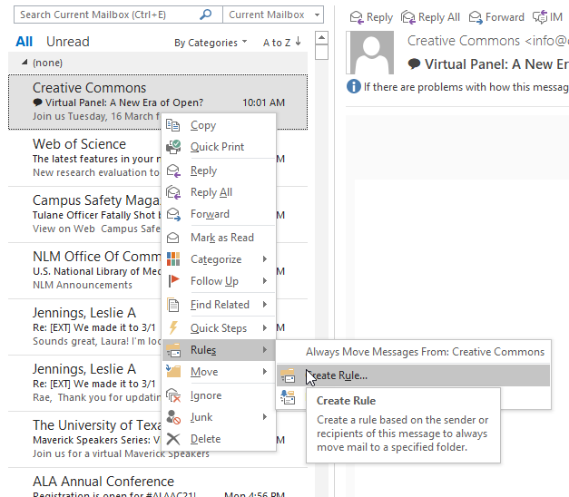This screenshot has height=497, width=569.
Task: Select Mark as Read menu entry
Action: pos(219,238)
